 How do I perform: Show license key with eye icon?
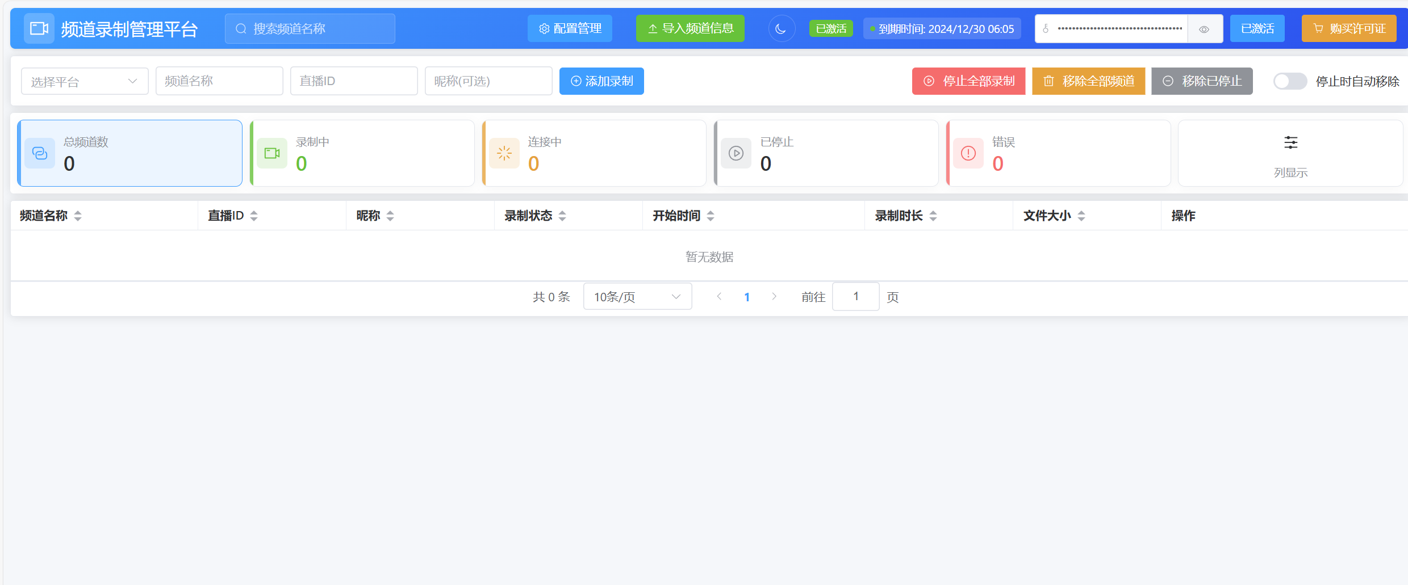[1204, 29]
